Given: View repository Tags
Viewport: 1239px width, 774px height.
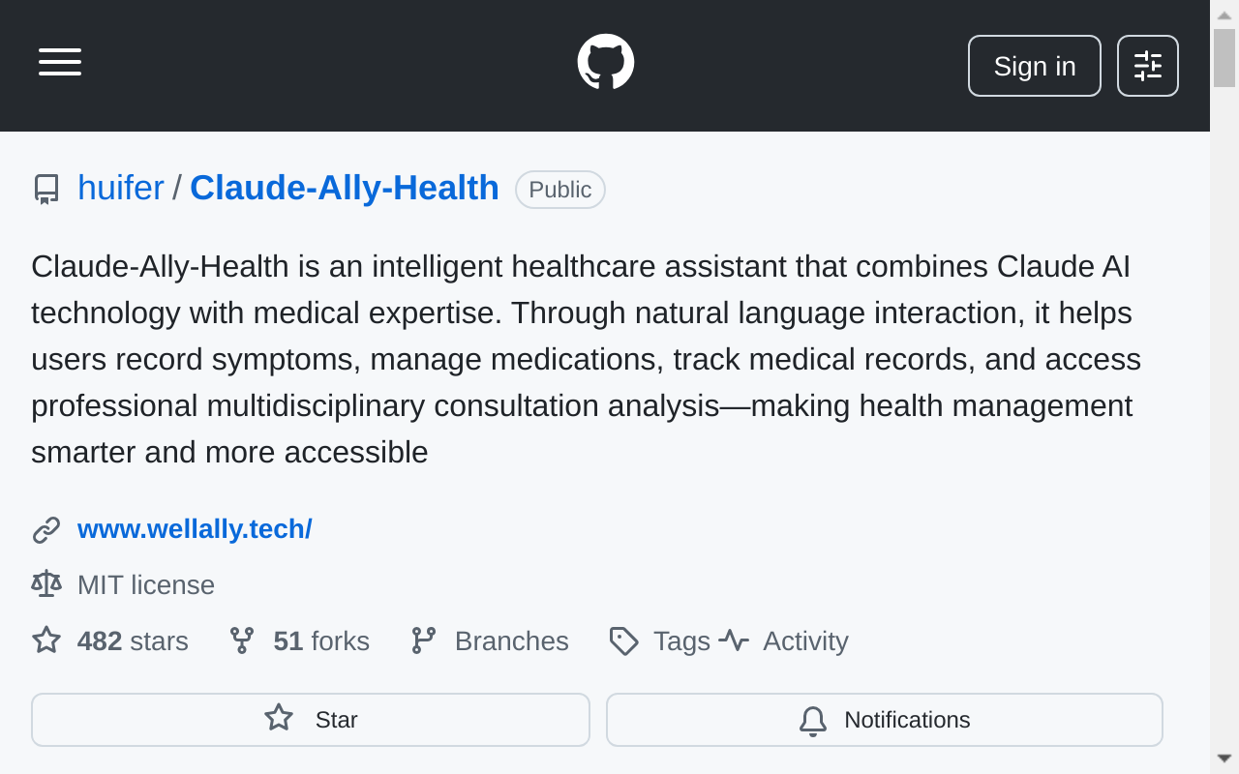Looking at the screenshot, I should pos(680,640).
